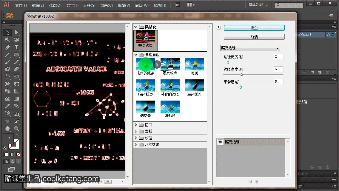Viewport: 339px width, 191px height.
Task: Select the Scale tool
Action: tap(16, 77)
